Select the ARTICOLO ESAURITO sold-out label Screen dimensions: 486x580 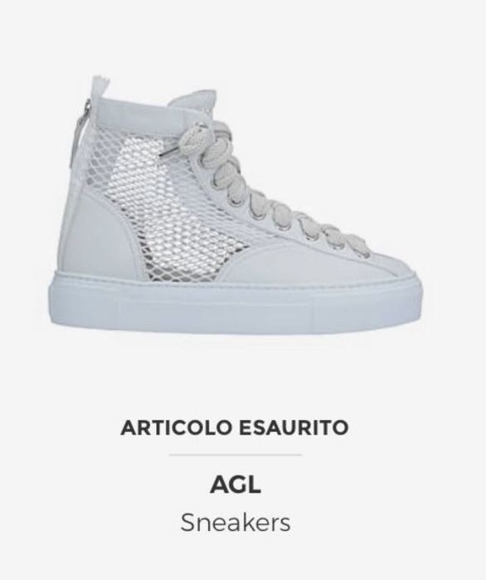[235, 427]
